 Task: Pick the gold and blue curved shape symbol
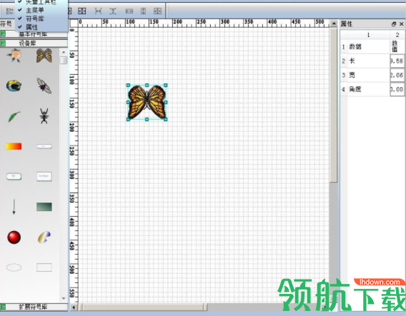click(x=44, y=238)
